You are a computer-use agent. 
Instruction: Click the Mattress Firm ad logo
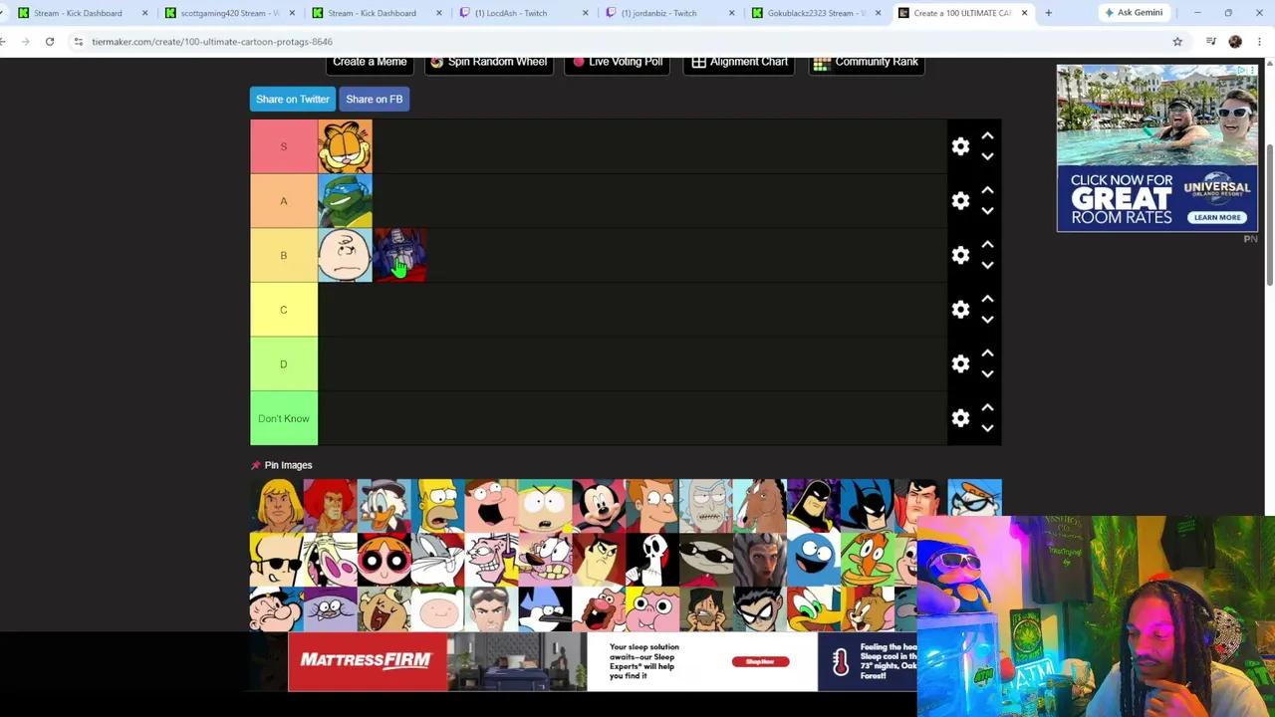(367, 661)
